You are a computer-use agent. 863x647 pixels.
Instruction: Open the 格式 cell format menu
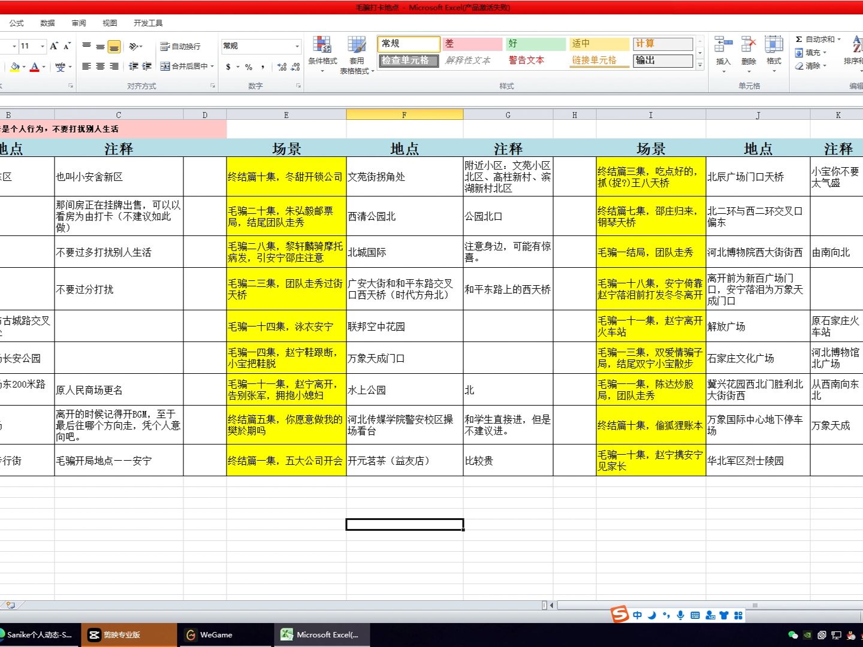tap(774, 54)
